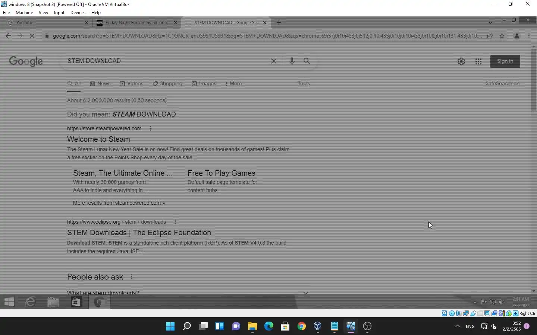The width and height of the screenshot is (537, 335).
Task: Click More results from steampowered.com
Action: click(119, 203)
